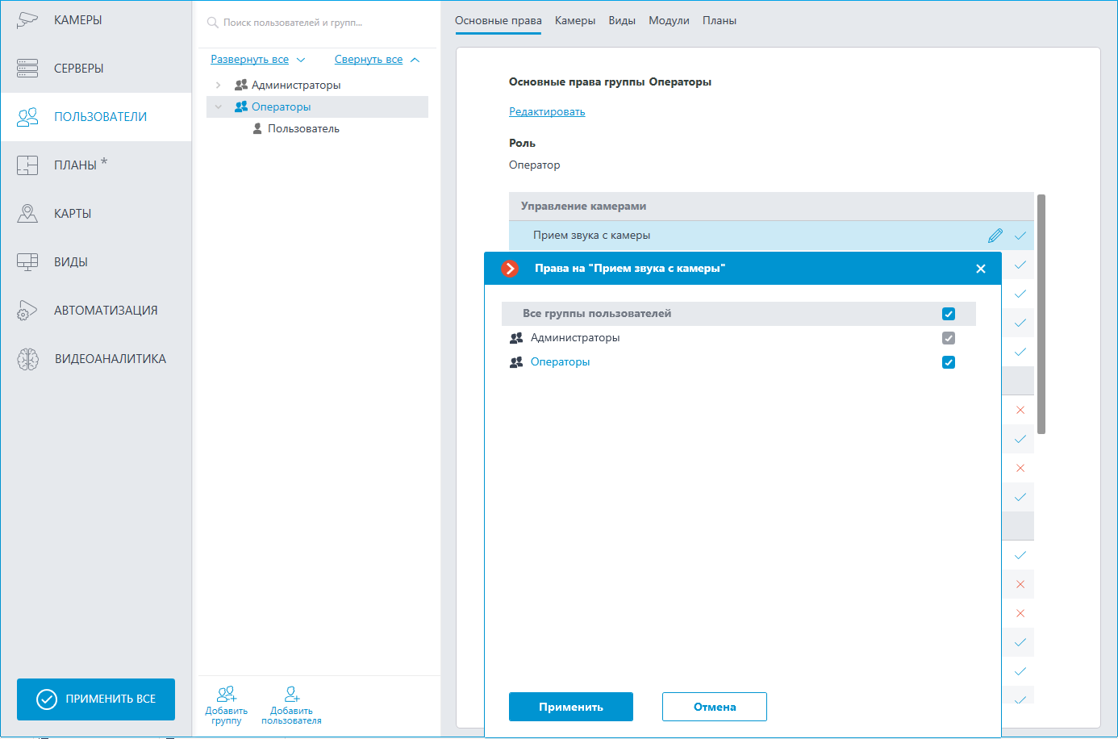Viewport: 1118px width, 739px height.
Task: Click the checkmark circle on Применить все
Action: coord(47,699)
